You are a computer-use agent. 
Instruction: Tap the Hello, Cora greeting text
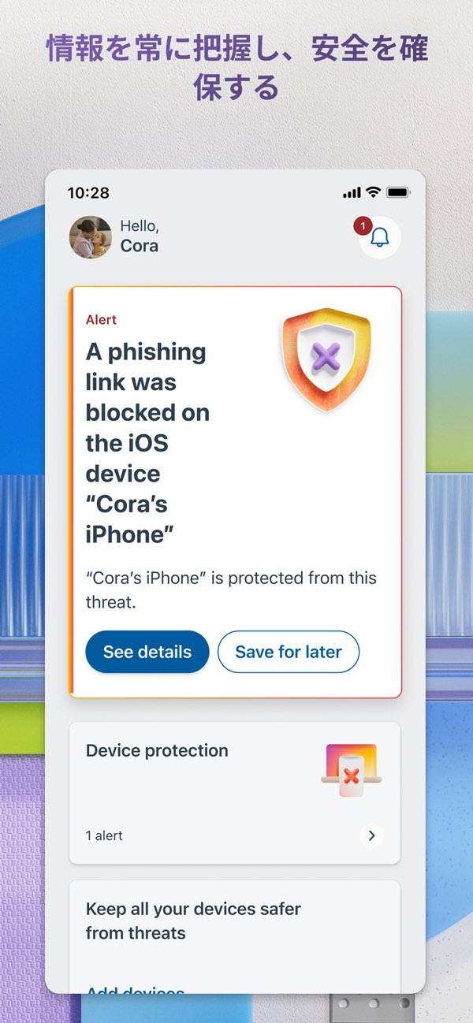pos(140,236)
